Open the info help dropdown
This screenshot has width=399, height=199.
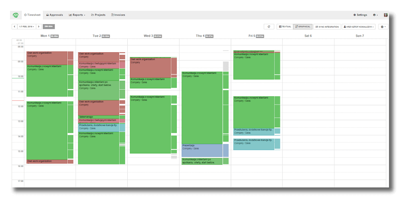pyautogui.click(x=375, y=15)
